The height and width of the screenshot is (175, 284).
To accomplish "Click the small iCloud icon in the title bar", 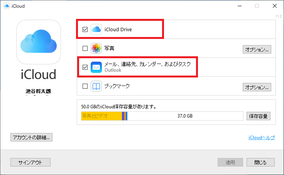I will (7, 6).
